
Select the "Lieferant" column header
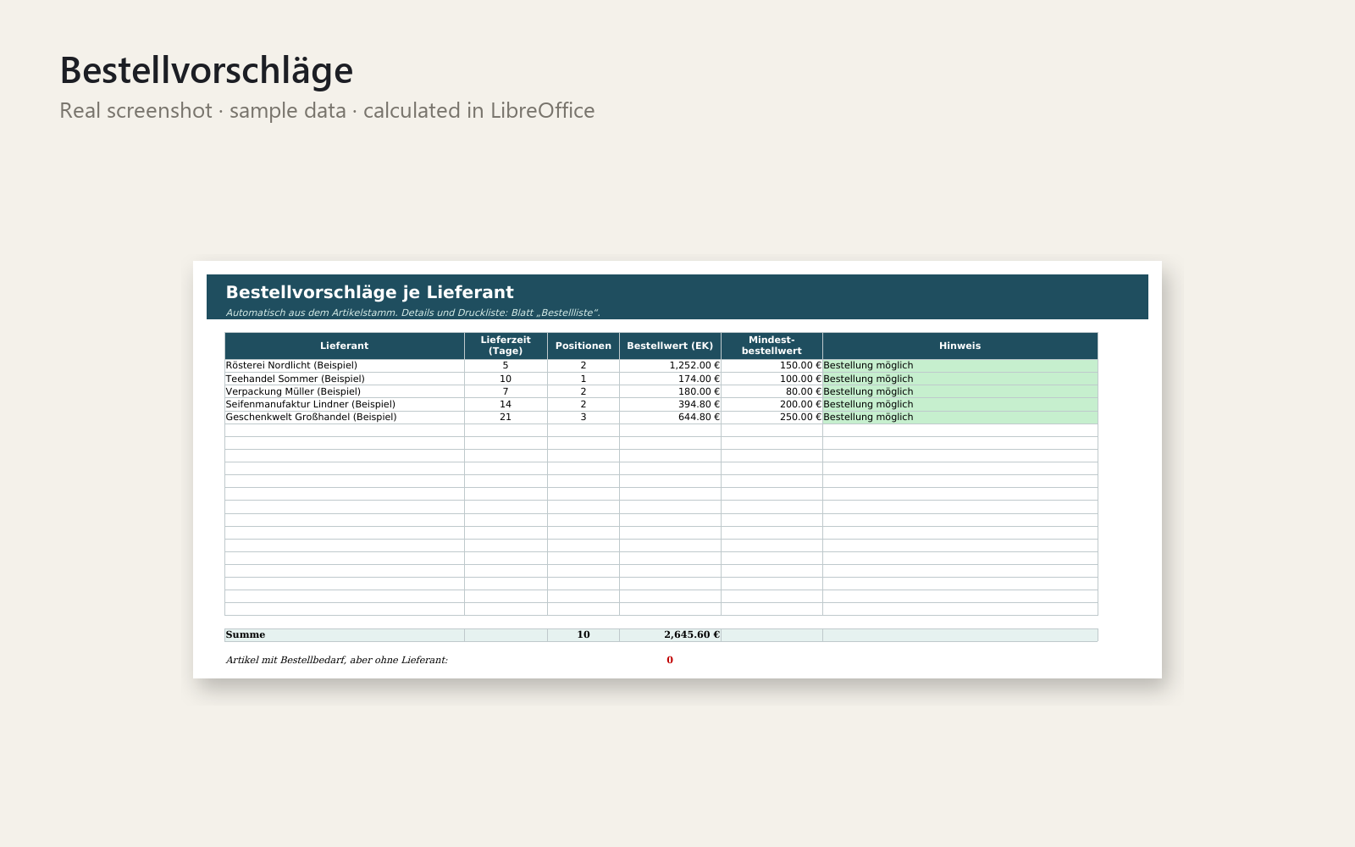click(x=345, y=346)
